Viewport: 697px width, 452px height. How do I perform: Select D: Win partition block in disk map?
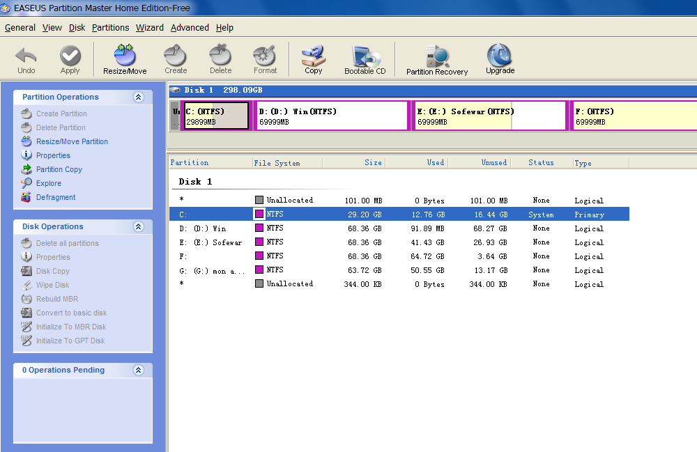tap(332, 116)
